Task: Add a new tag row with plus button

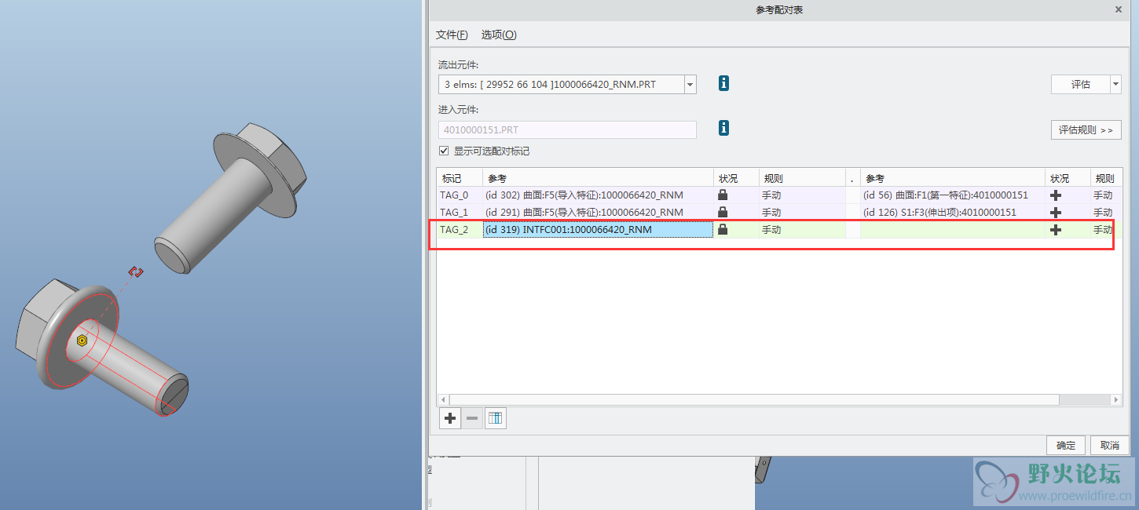Action: tap(450, 418)
